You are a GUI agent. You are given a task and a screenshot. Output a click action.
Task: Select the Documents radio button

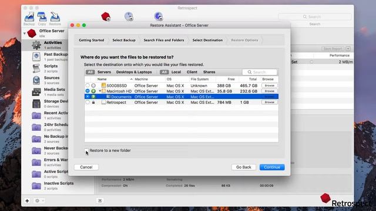pos(88,96)
